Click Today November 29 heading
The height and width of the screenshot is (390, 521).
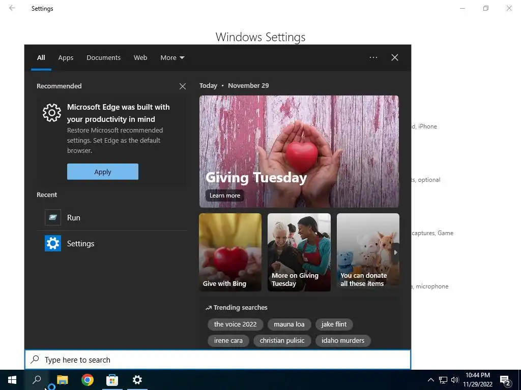tap(234, 85)
